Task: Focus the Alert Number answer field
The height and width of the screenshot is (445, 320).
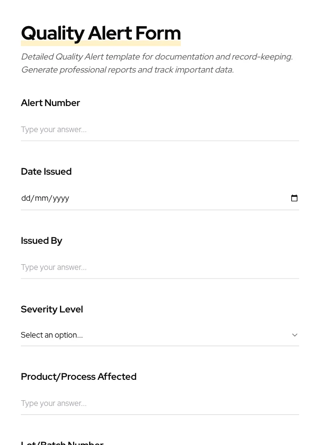Action: coord(160,130)
